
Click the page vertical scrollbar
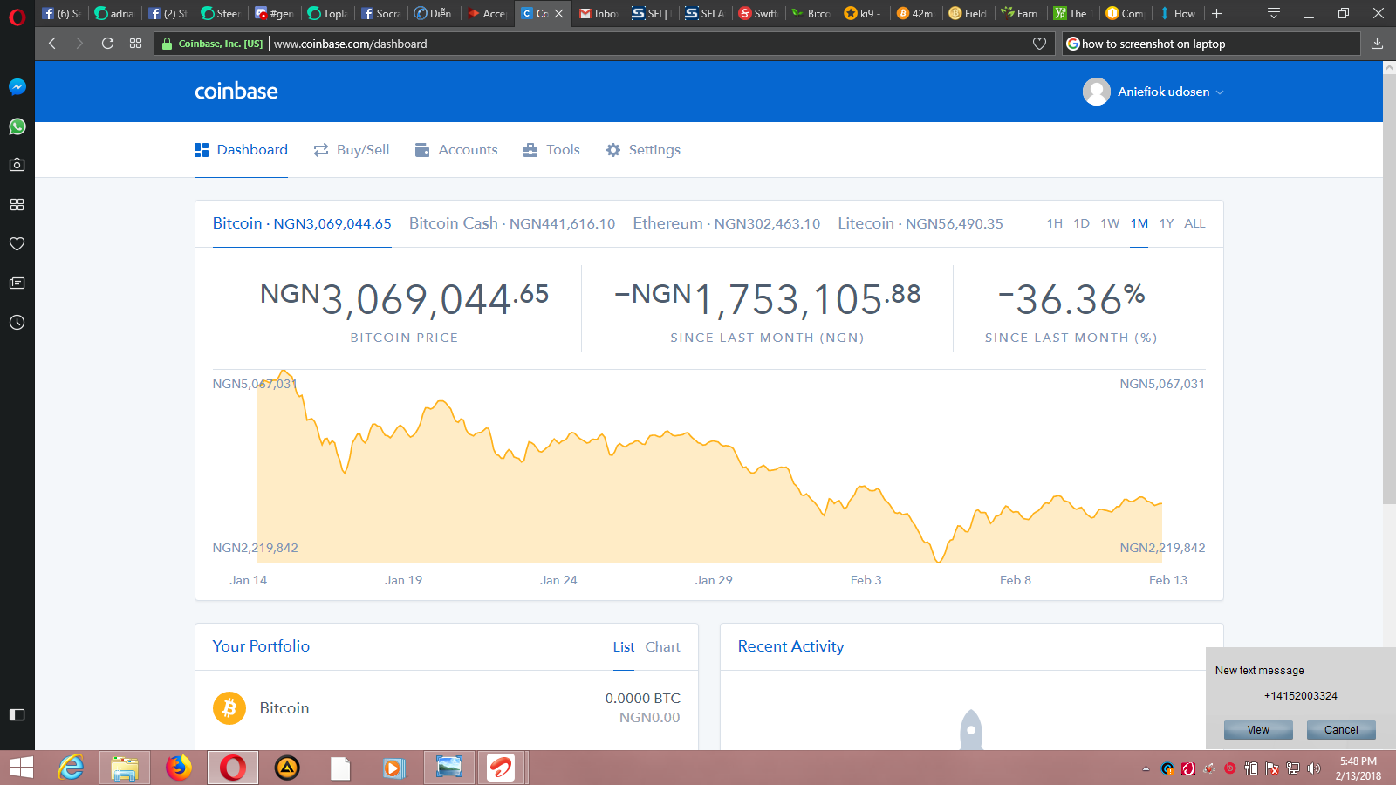tap(1389, 288)
